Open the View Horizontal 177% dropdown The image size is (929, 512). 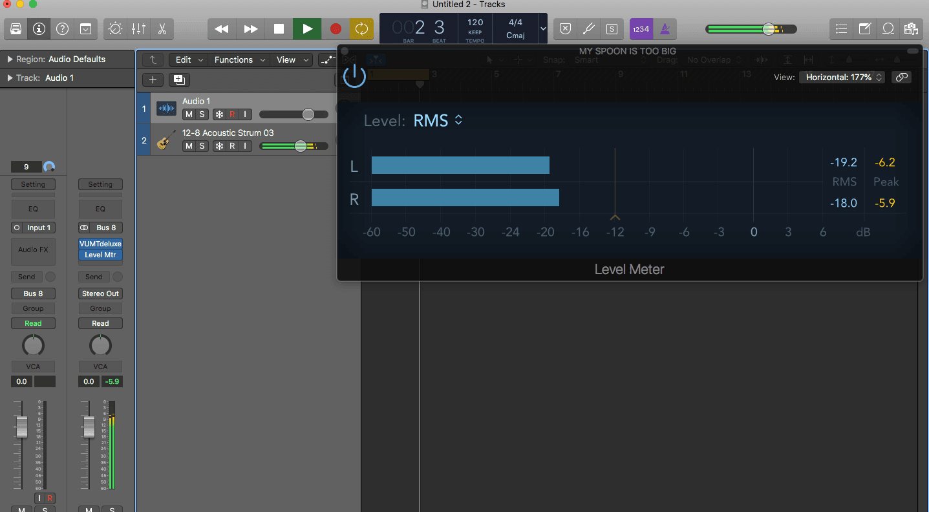(x=842, y=77)
